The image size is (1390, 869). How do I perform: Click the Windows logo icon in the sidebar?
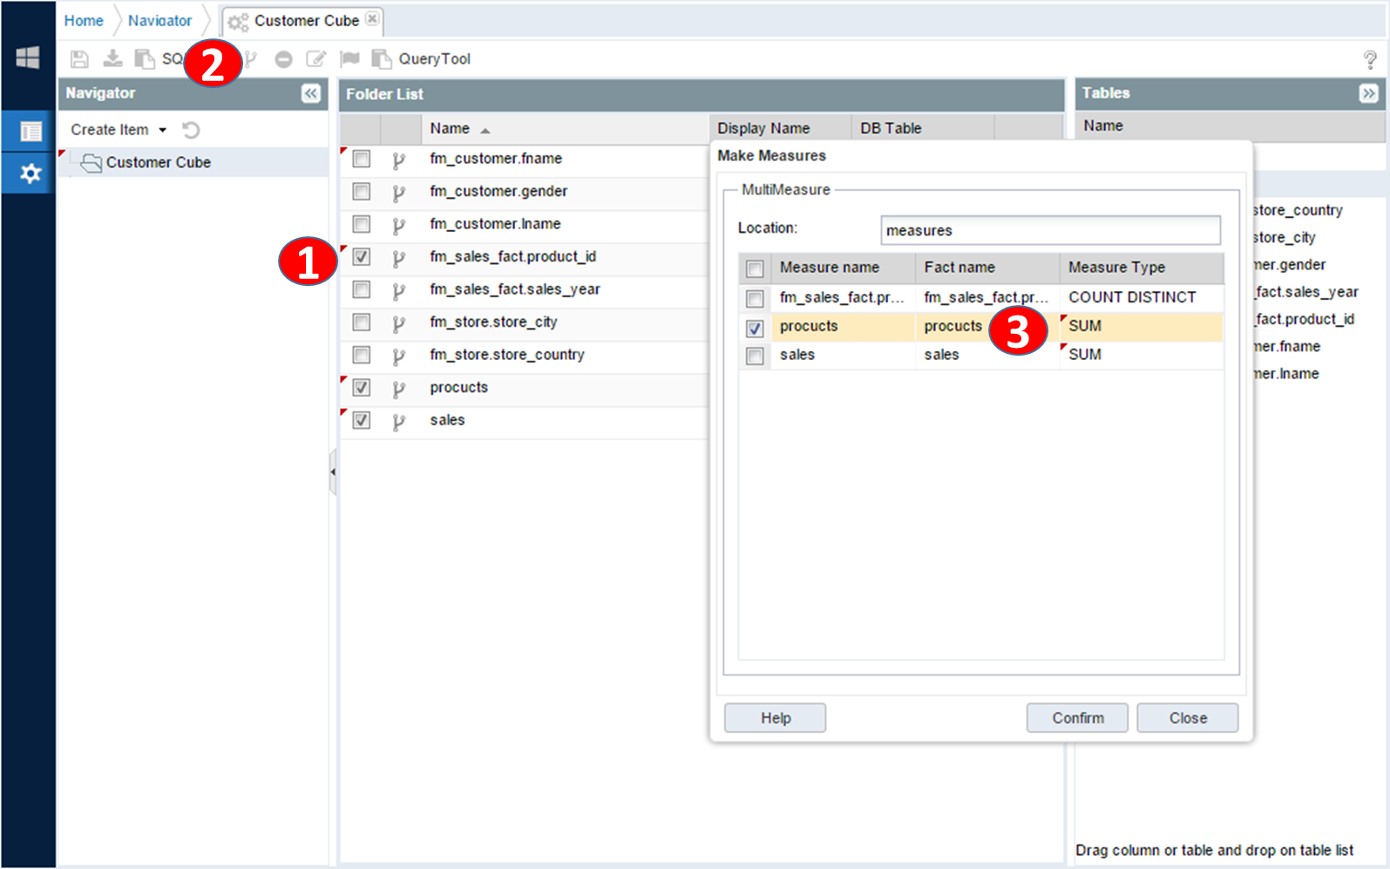28,58
